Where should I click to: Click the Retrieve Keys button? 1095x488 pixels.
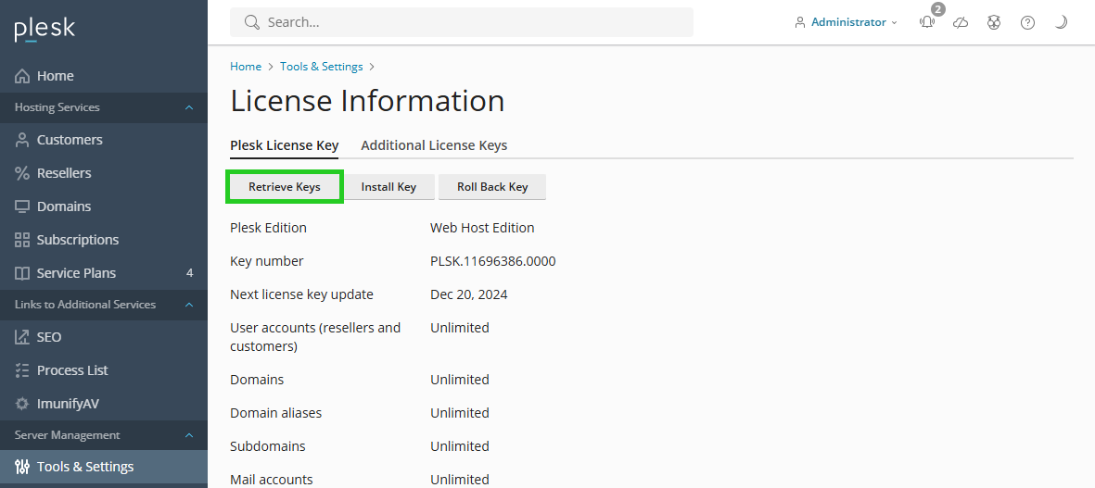pyautogui.click(x=285, y=187)
